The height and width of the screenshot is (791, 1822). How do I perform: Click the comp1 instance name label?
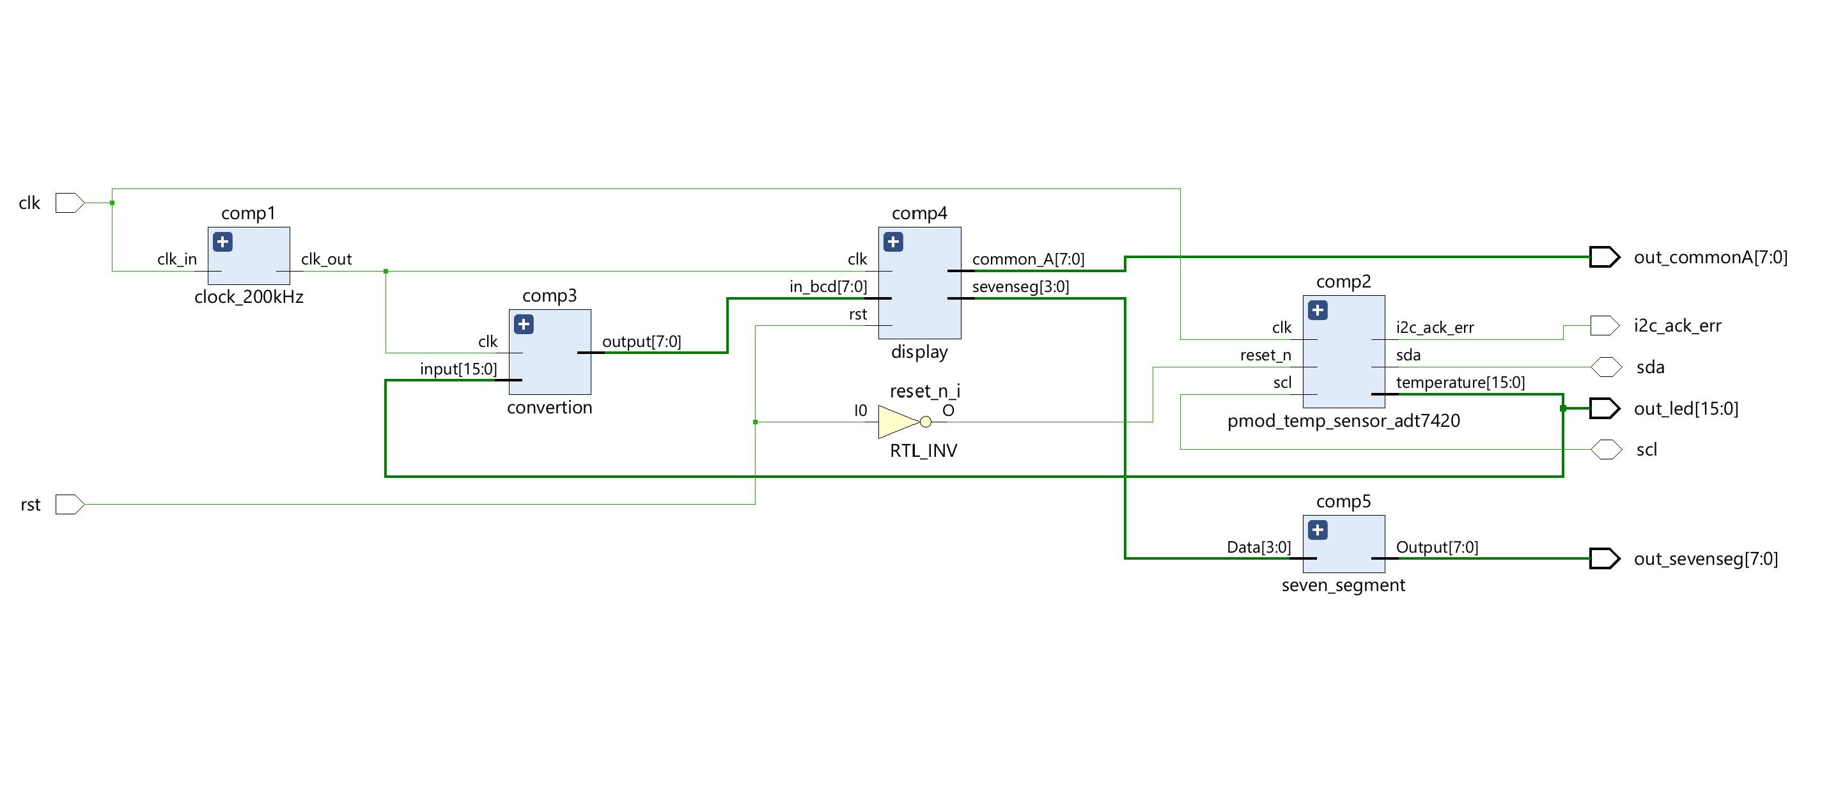pos(248,213)
